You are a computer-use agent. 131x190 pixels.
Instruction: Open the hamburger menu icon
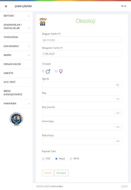click(x=6, y=6)
